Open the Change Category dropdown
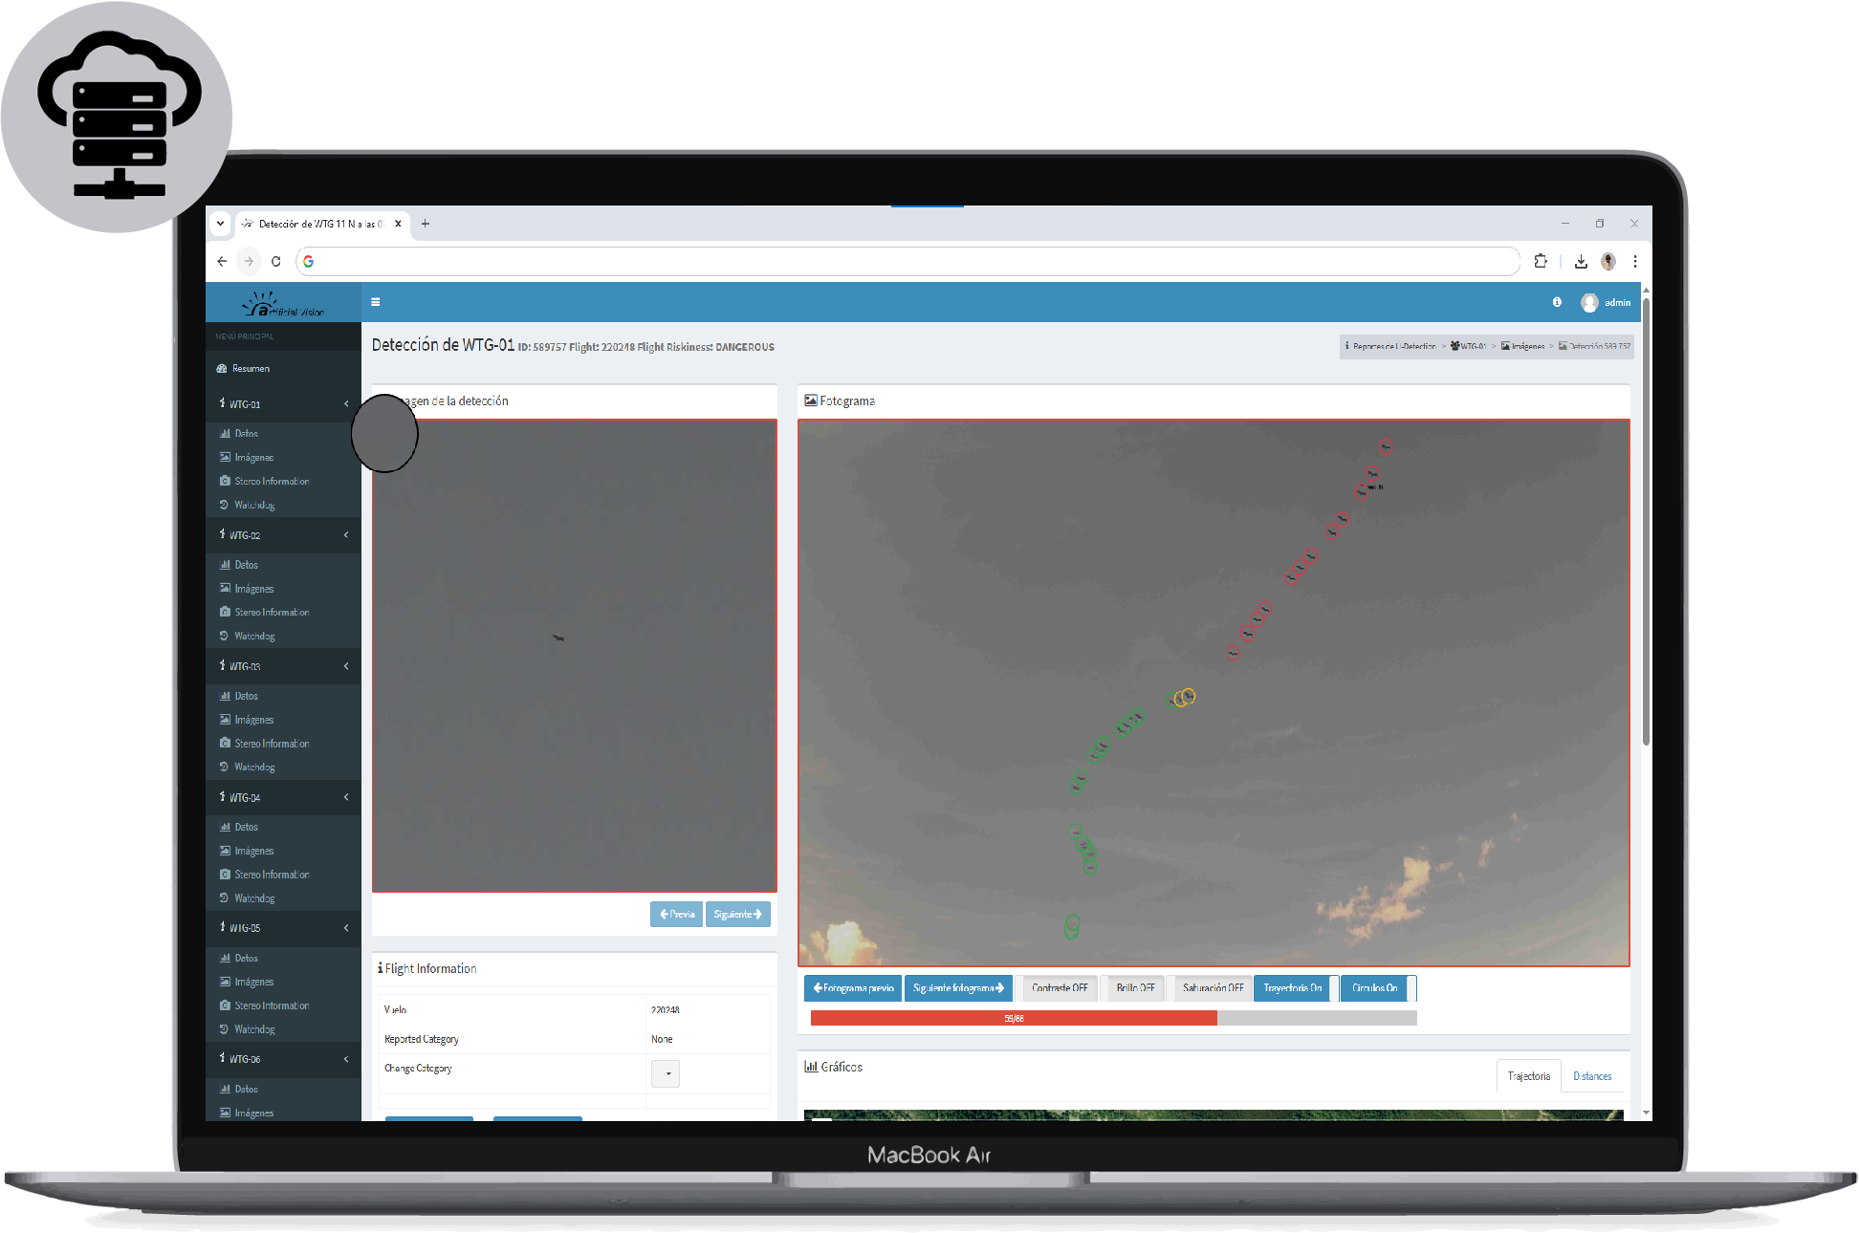The image size is (1859, 1233). pos(666,1073)
